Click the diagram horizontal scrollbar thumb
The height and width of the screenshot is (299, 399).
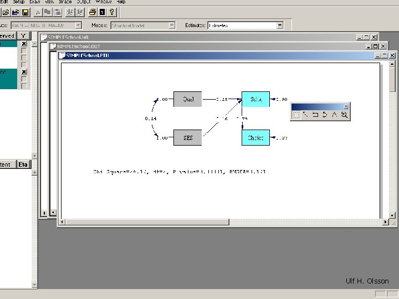click(147, 222)
